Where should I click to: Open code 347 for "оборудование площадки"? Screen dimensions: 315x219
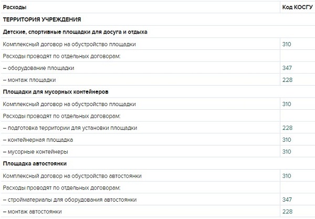coord(287,68)
